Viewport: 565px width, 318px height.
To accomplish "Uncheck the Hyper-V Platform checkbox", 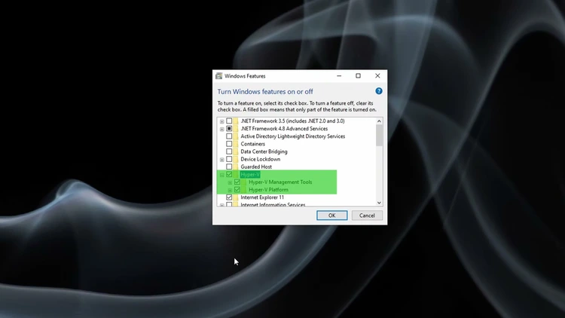I will 237,190.
